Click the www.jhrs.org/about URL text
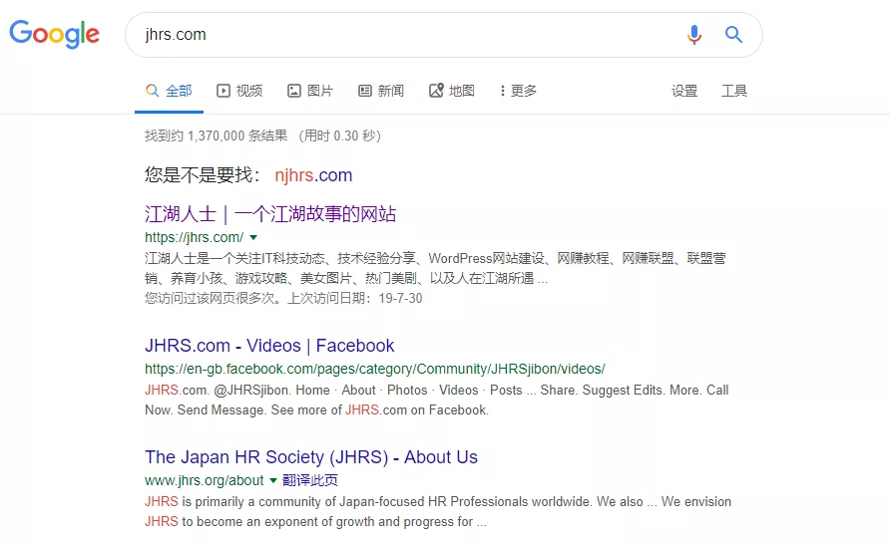The width and height of the screenshot is (890, 542). (x=205, y=481)
